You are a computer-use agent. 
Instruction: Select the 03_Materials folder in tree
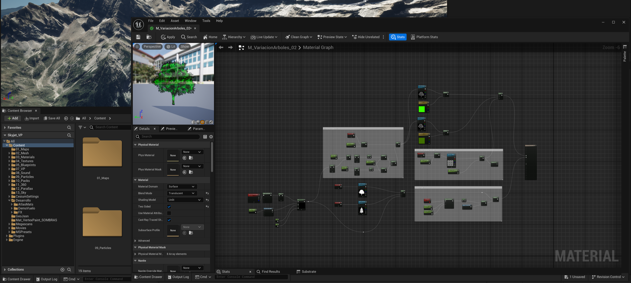point(25,157)
